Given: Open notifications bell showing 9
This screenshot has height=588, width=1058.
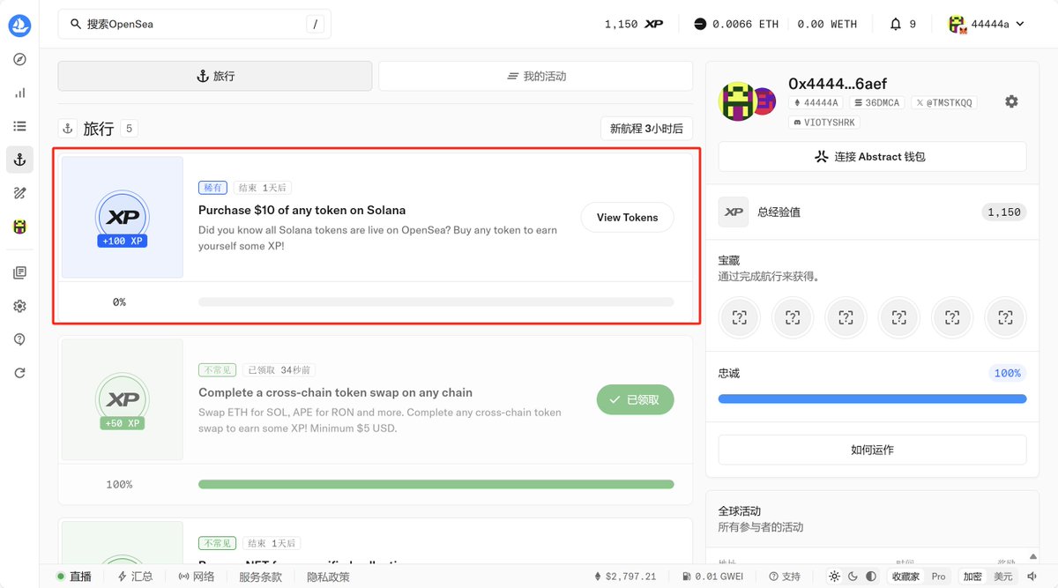Looking at the screenshot, I should pyautogui.click(x=903, y=25).
